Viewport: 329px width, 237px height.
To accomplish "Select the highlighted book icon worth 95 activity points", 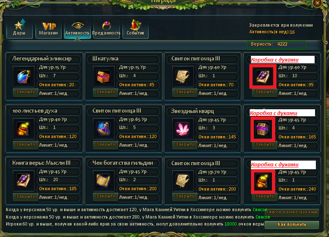I will tap(263, 76).
